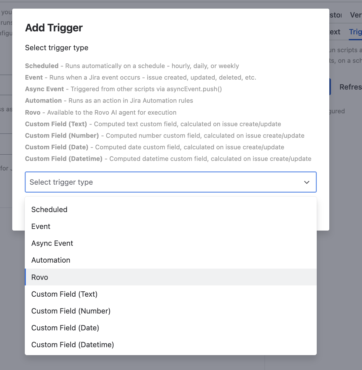Click the bold Scheduled description line
Image resolution: width=362 pixels, height=370 pixels.
132,66
